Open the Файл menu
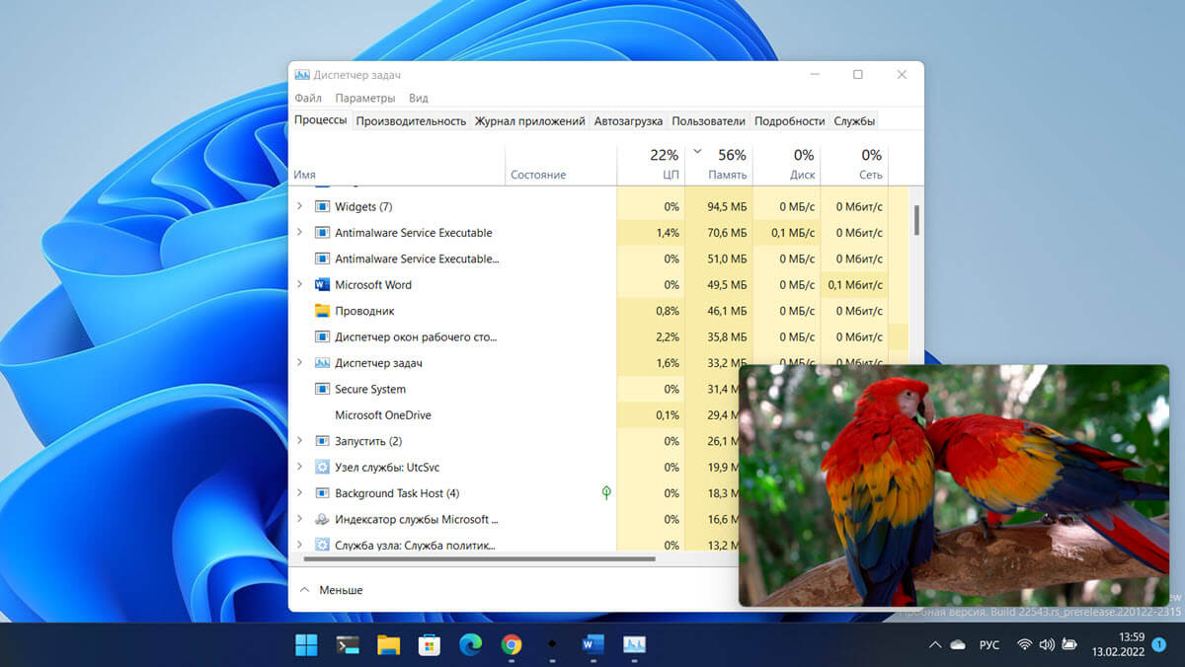 tap(308, 99)
